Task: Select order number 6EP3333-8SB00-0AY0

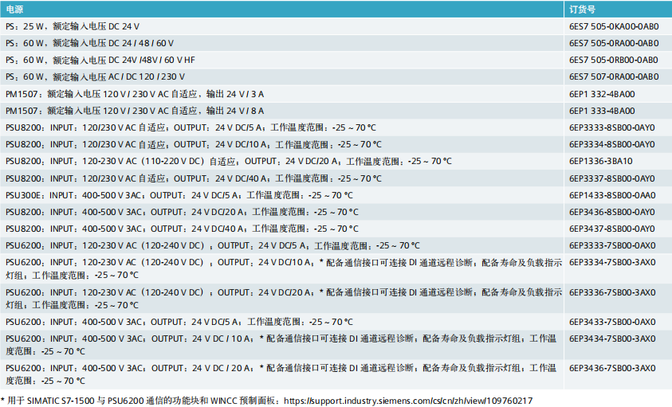Action: [x=611, y=127]
